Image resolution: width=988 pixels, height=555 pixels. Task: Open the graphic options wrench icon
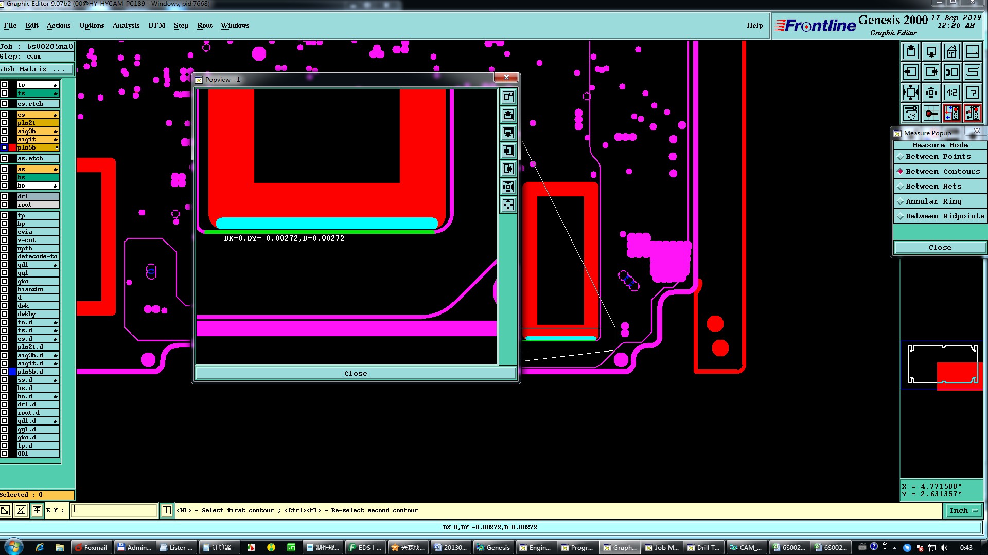coord(911,113)
